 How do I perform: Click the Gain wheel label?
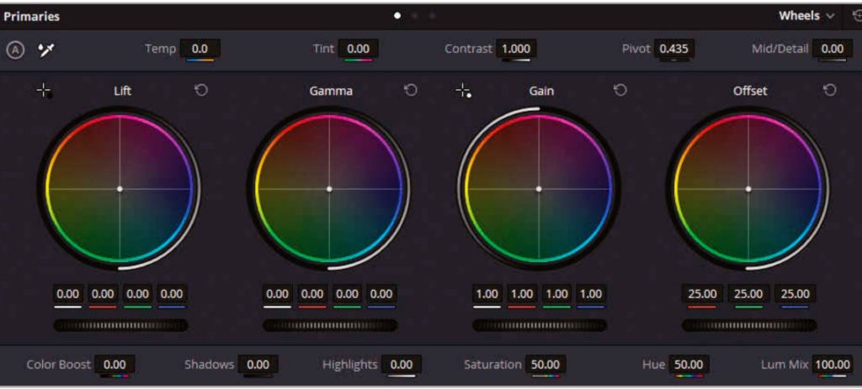(x=541, y=91)
